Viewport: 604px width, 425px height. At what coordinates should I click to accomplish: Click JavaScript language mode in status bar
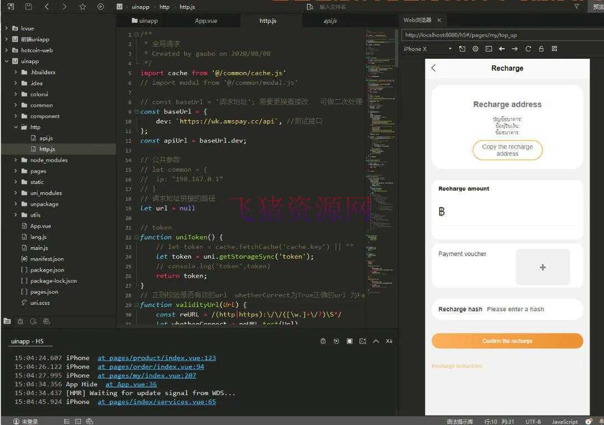click(565, 422)
